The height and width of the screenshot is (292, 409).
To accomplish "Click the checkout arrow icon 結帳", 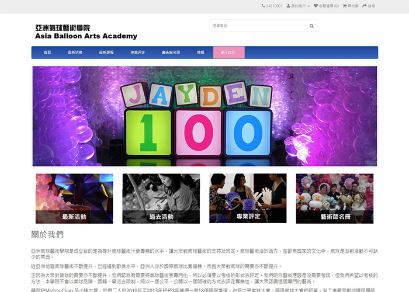I will [365, 5].
